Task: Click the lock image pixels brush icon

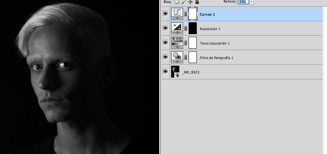Action: (x=184, y=2)
